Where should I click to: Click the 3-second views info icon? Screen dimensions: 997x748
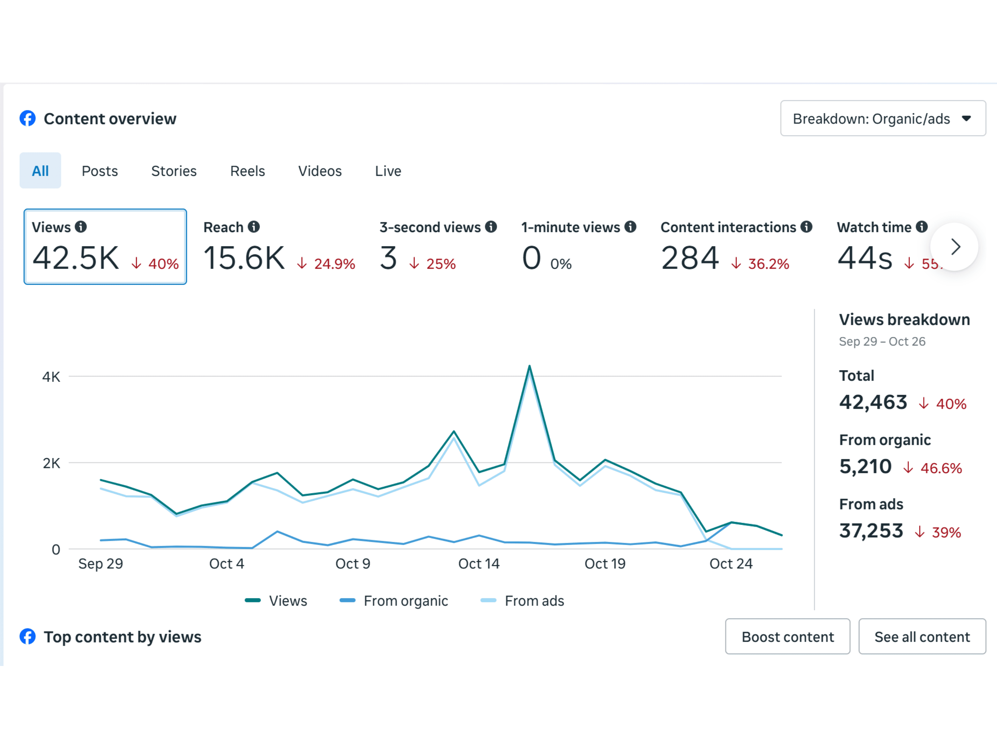click(x=491, y=227)
